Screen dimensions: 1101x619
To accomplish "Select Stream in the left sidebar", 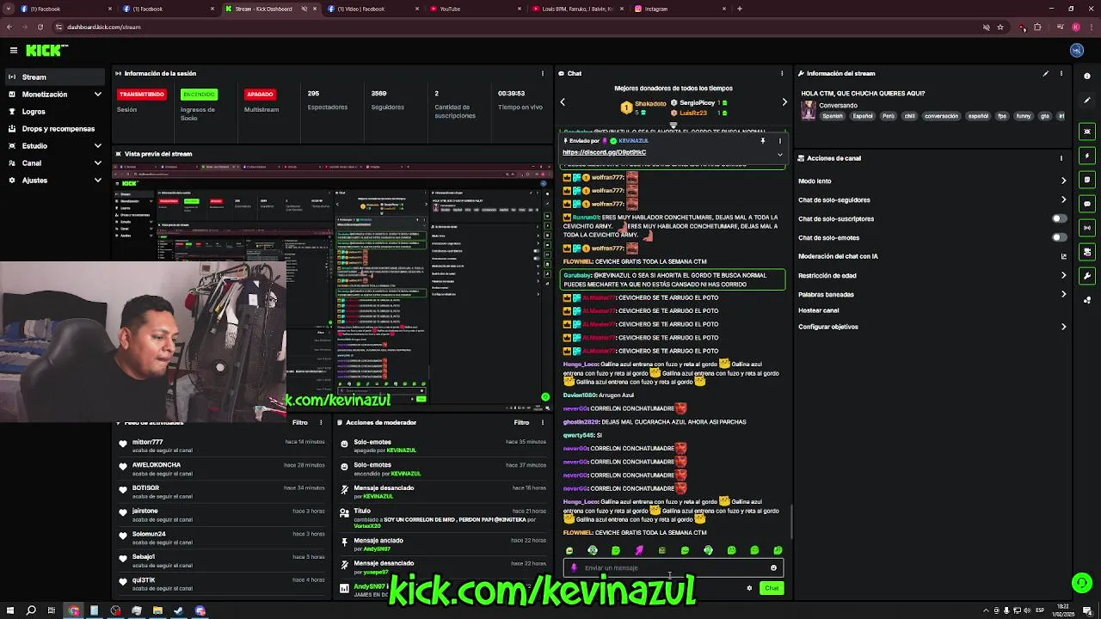I will (x=55, y=77).
